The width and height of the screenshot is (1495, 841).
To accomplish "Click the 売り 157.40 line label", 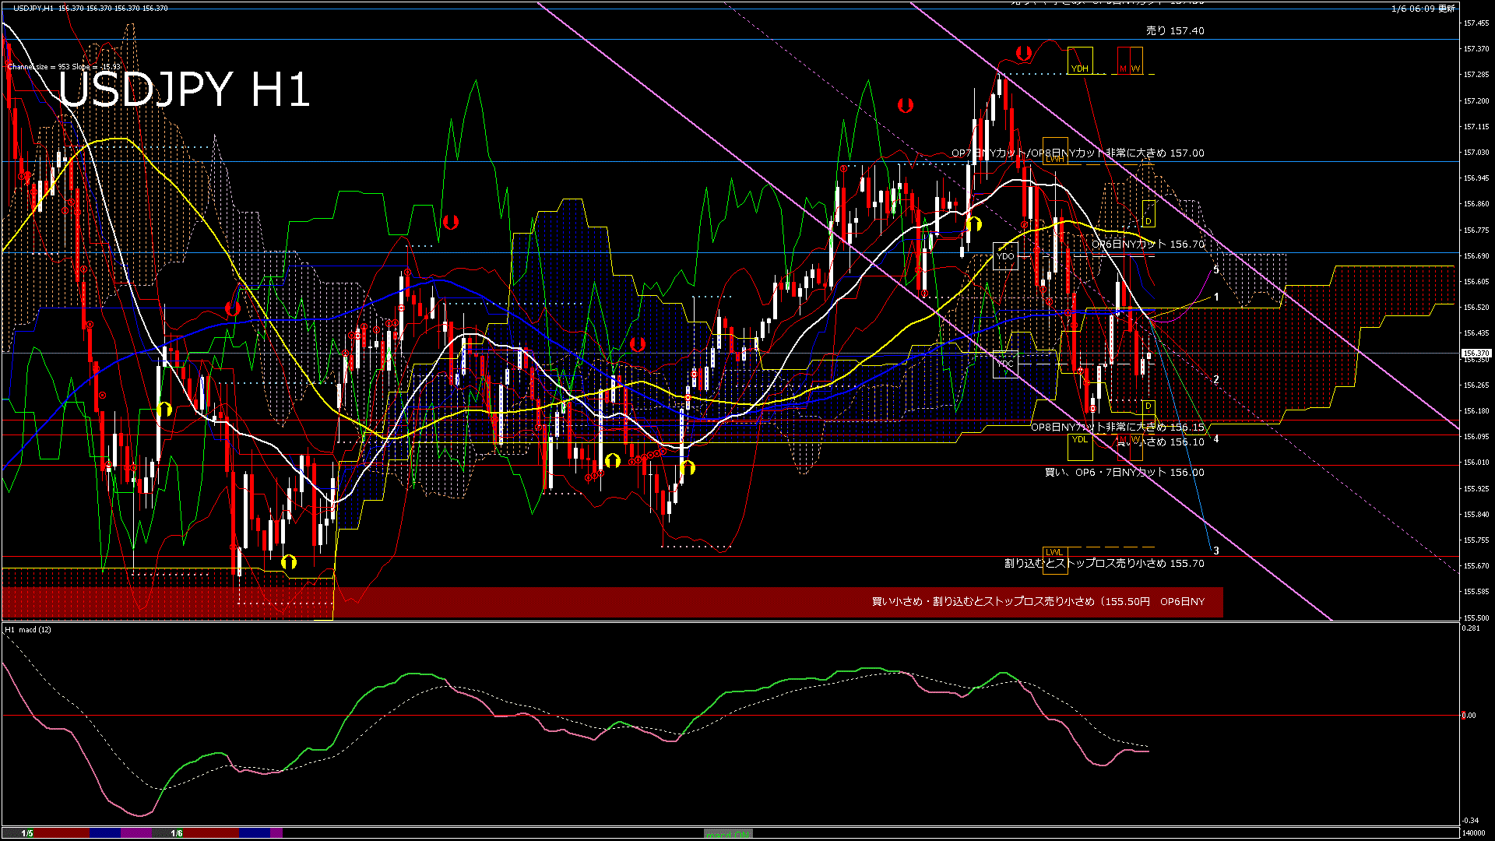I will [x=1174, y=31].
